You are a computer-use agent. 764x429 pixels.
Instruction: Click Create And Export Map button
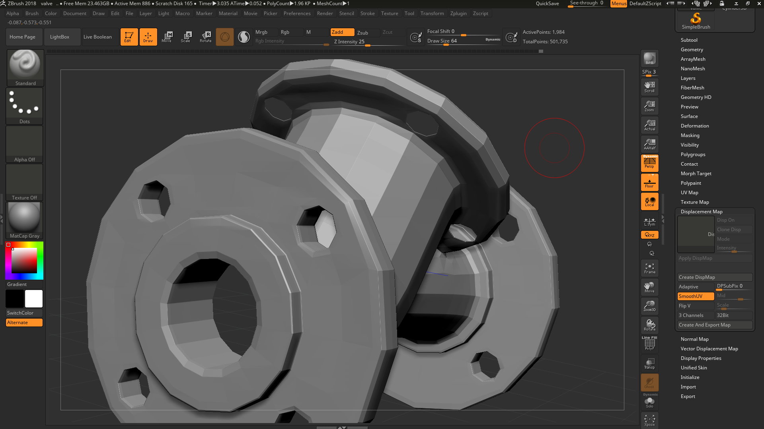[x=715, y=325]
